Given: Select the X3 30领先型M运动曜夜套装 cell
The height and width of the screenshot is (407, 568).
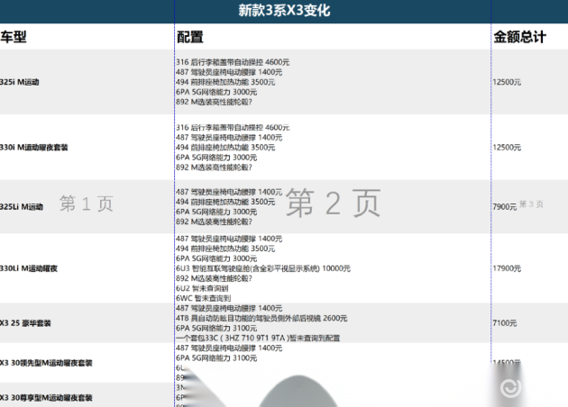Looking at the screenshot, I should [x=47, y=363].
